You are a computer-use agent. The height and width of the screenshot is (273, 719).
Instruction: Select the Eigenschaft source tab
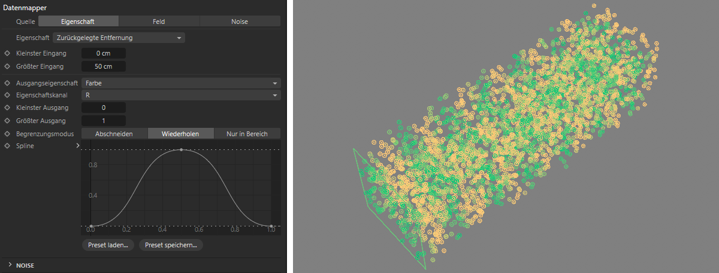(78, 22)
